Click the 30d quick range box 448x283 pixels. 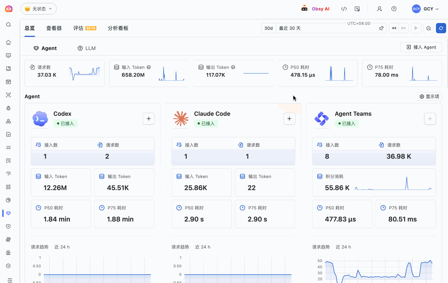(x=268, y=28)
